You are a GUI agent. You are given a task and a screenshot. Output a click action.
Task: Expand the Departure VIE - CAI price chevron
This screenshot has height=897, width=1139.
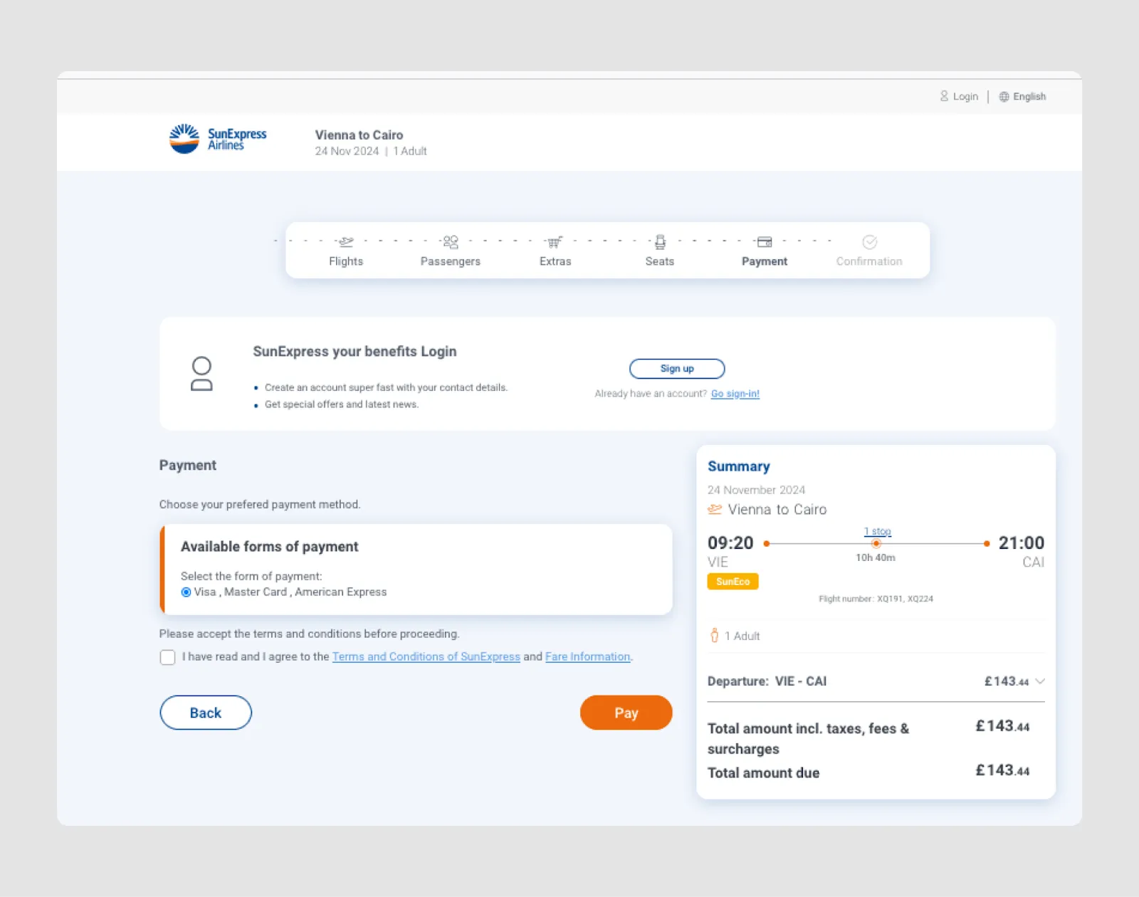pyautogui.click(x=1040, y=681)
